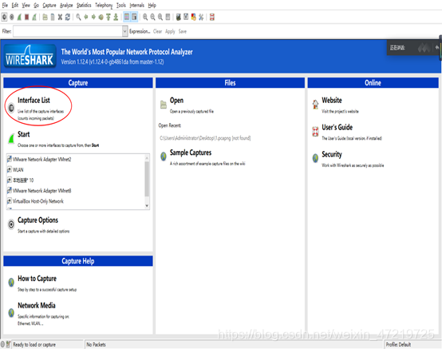Open the Tools menu
Screen dimensions: 442x349
pos(121,6)
